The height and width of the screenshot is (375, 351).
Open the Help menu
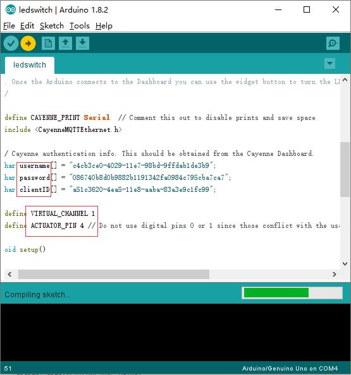(104, 26)
